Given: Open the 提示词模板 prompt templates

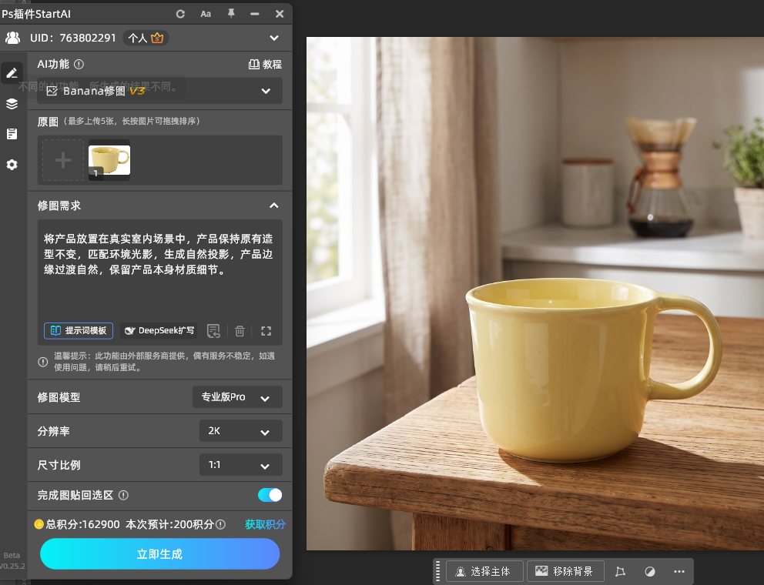Looking at the screenshot, I should pyautogui.click(x=79, y=331).
